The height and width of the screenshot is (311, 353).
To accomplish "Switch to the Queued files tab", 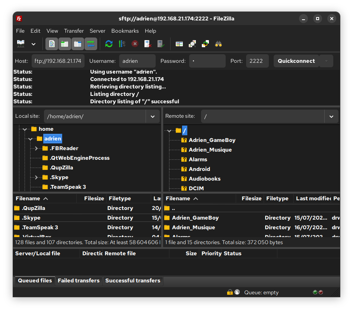I will pyautogui.click(x=35, y=281).
